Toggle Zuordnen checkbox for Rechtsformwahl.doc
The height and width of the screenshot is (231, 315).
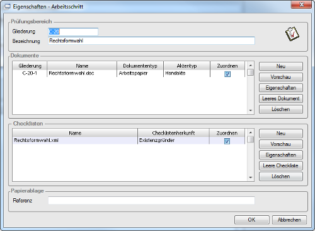click(227, 74)
